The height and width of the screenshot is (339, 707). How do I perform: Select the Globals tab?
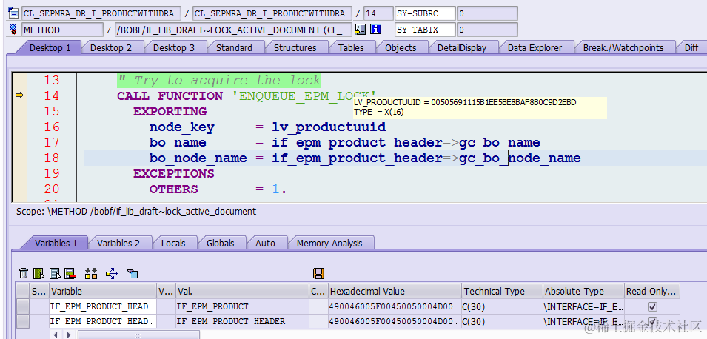coord(220,243)
